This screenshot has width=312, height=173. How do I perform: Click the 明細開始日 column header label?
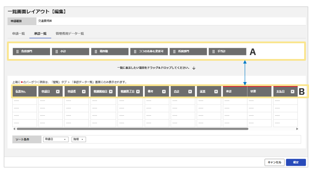coord(101,91)
